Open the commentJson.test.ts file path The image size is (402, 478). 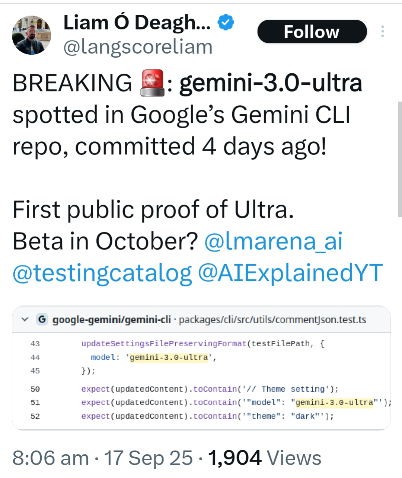[272, 320]
